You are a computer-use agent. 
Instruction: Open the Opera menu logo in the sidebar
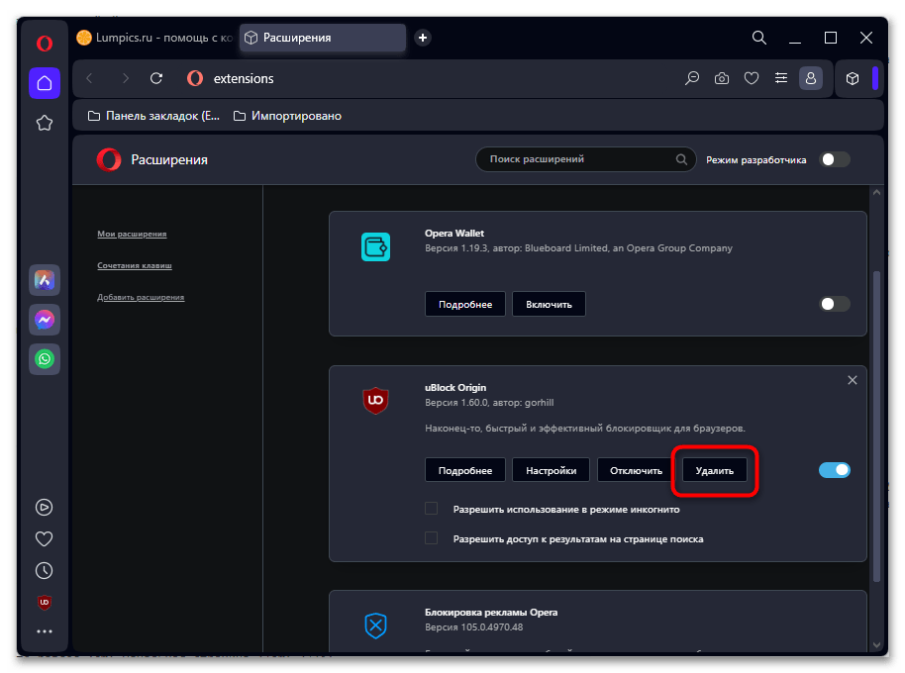pos(45,44)
